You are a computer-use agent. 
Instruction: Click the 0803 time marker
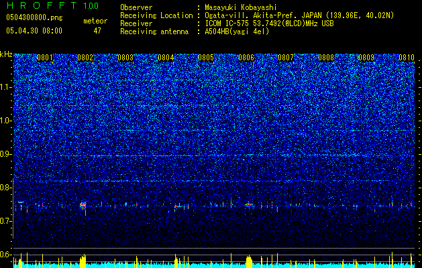pyautogui.click(x=125, y=58)
